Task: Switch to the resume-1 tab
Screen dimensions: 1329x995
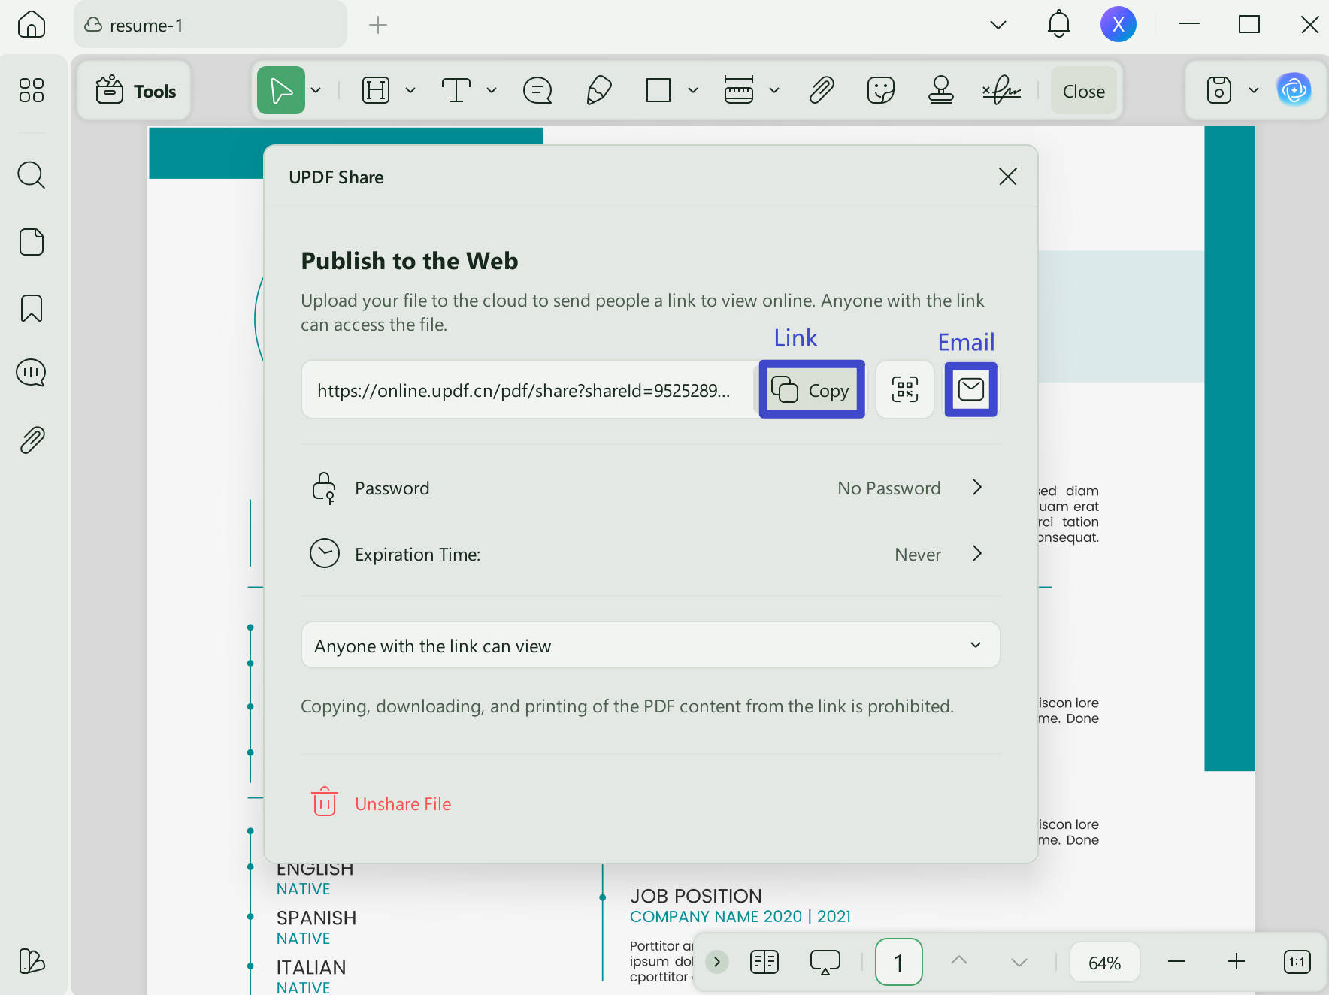Action: click(210, 25)
